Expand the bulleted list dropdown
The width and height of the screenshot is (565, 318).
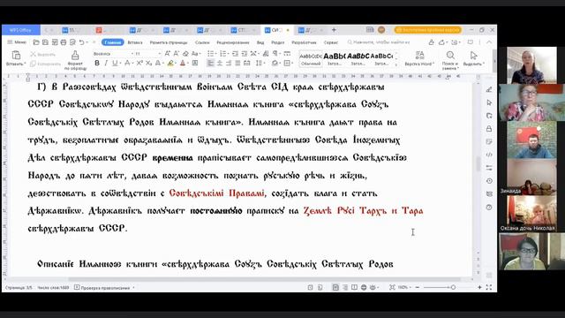click(x=215, y=54)
